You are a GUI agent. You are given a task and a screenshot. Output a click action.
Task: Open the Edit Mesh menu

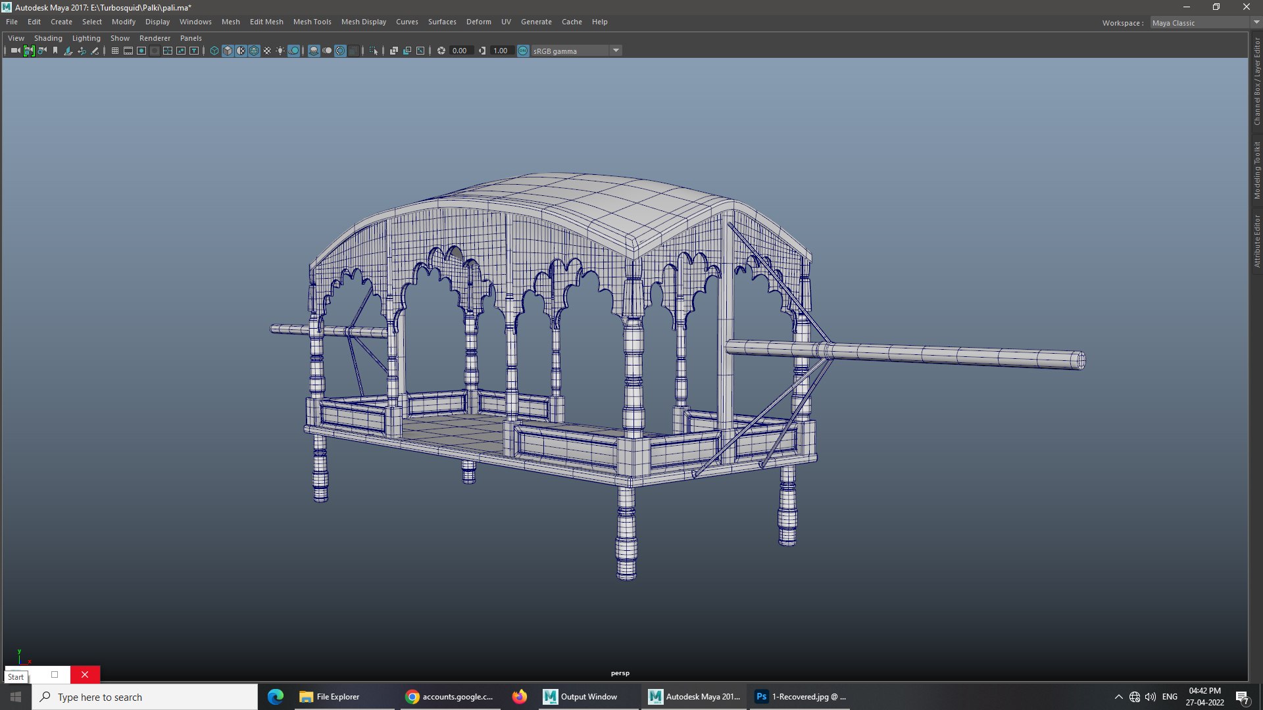pos(266,22)
